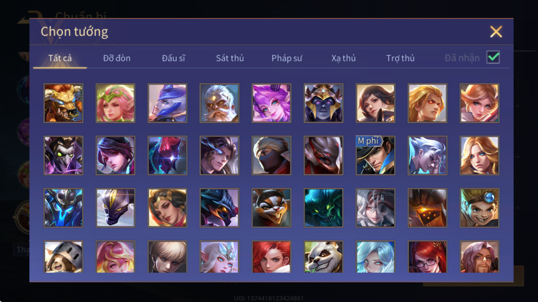The width and height of the screenshot is (538, 302).
Task: Choose the pink-haired girl with green leaf crown
Action: (115, 103)
